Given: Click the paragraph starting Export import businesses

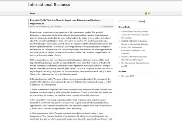Looking at the screenshot, I should 71,44.
